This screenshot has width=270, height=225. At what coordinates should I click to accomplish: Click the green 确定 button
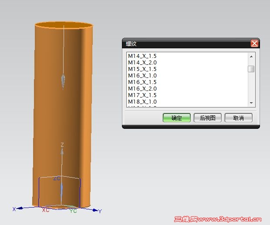[x=177, y=118]
